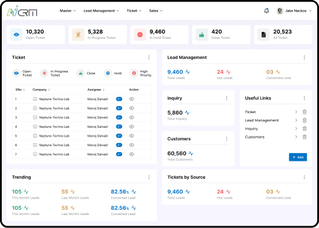Click the AVCRM logo
This screenshot has height=228, width=319.
[22, 11]
